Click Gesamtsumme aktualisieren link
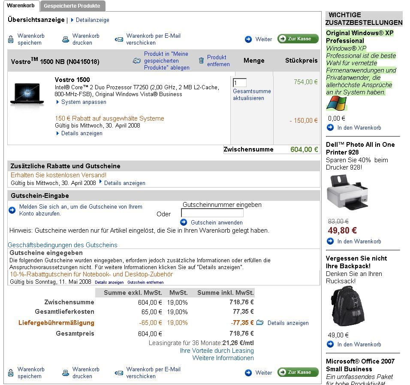The image size is (410, 385). click(x=252, y=95)
